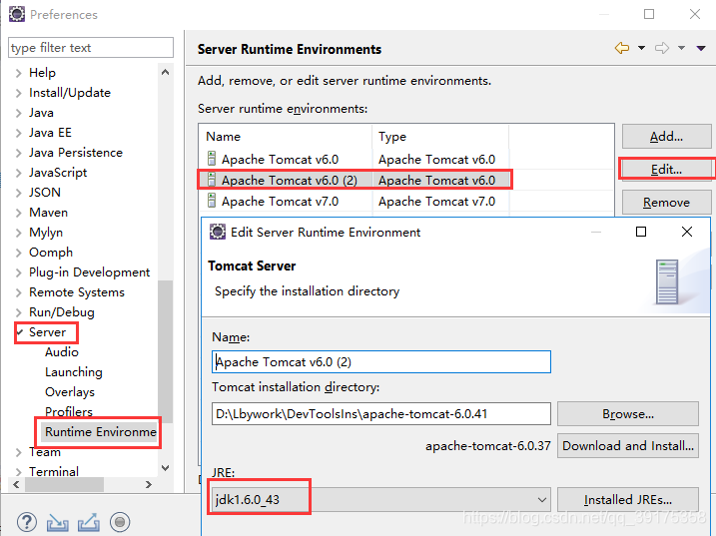The width and height of the screenshot is (716, 536).
Task: Expand the Install/Update tree node
Action: point(19,93)
